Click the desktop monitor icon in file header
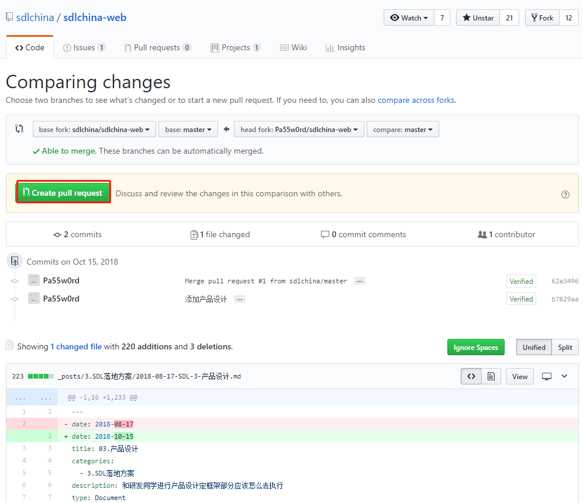 tap(546, 376)
